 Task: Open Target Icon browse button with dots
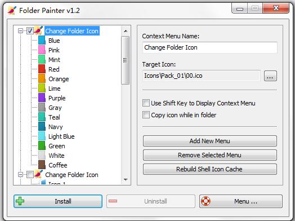point(270,76)
